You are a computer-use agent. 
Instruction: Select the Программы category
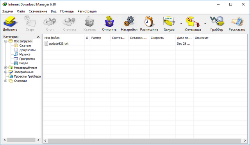(27, 59)
